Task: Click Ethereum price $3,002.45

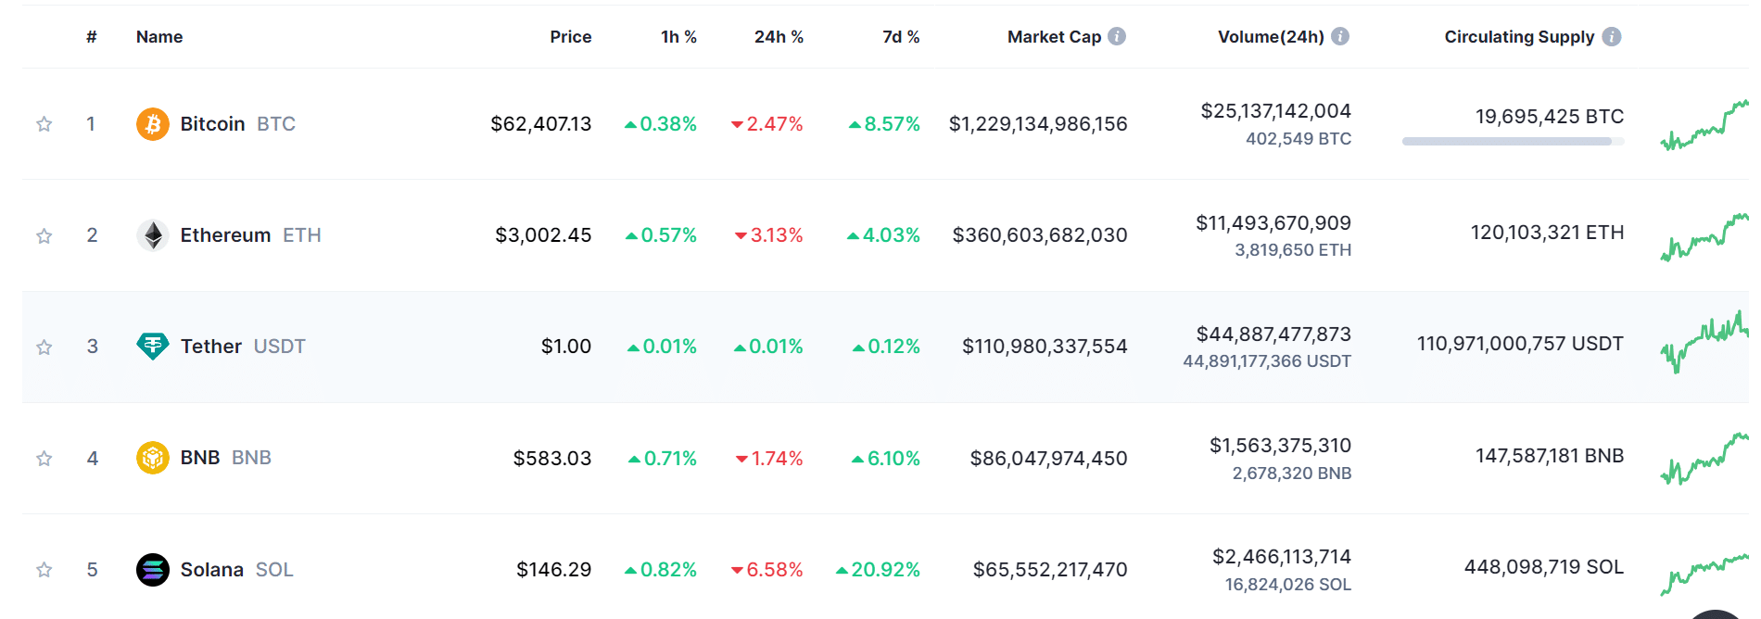Action: pos(543,235)
